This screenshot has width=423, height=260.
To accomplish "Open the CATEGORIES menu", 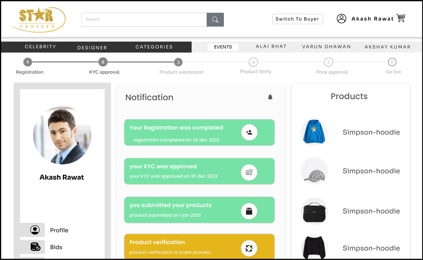I will coord(154,47).
